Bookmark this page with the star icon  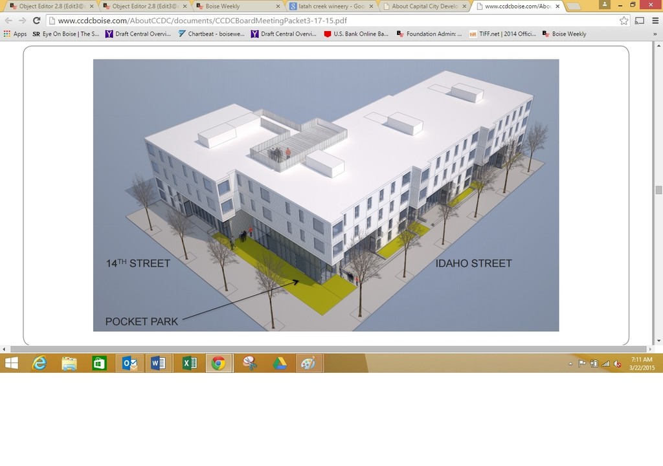(x=624, y=21)
